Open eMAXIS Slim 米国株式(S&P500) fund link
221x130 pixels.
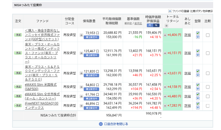click(41, 87)
